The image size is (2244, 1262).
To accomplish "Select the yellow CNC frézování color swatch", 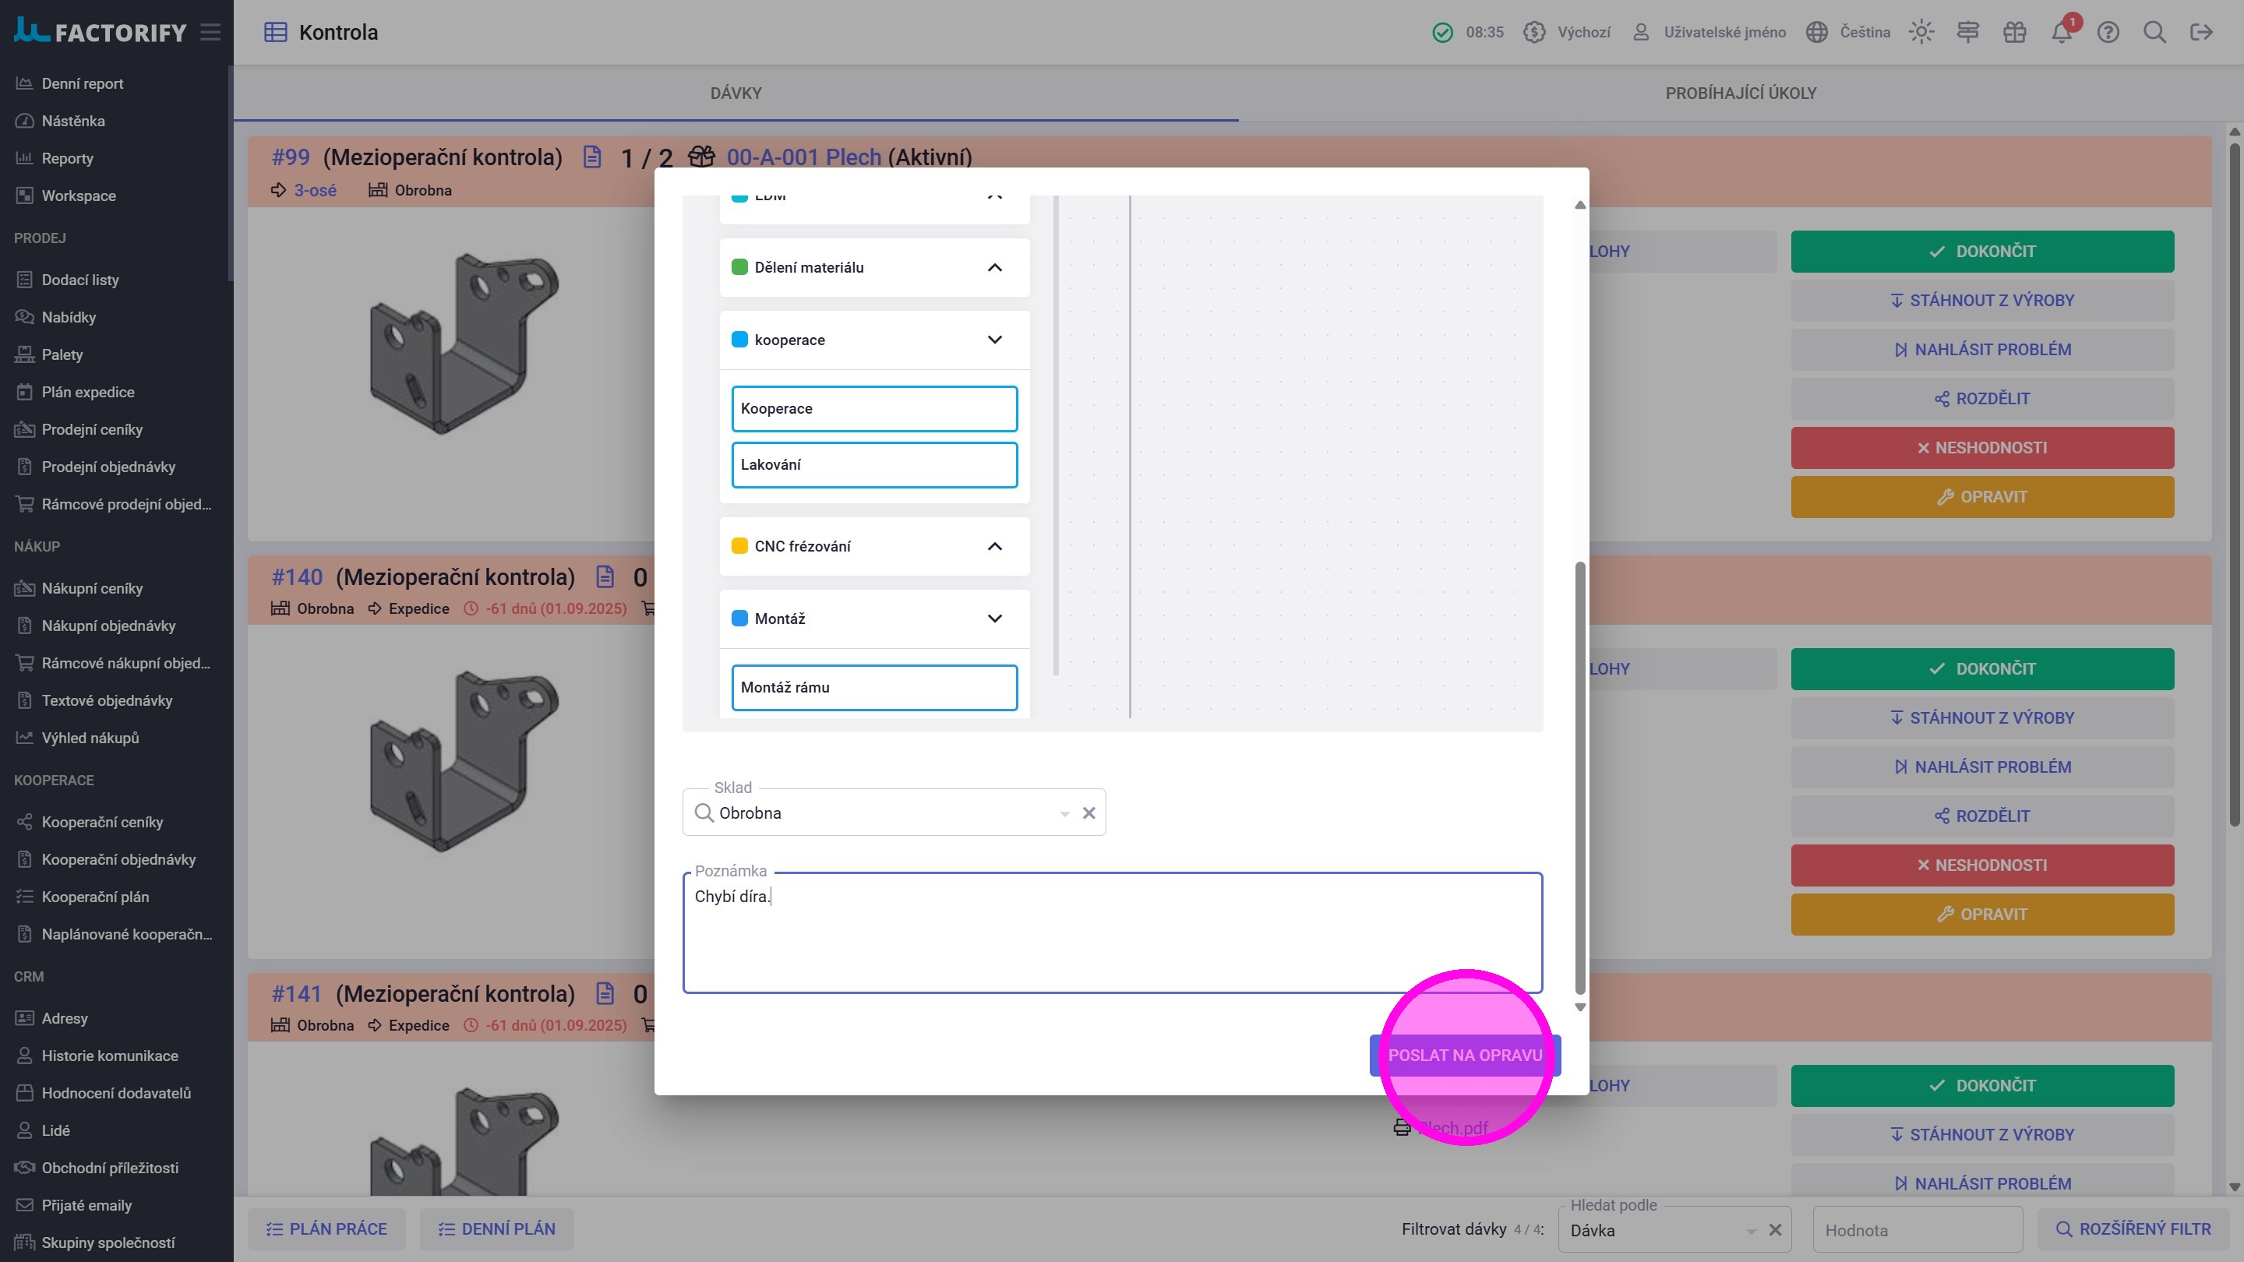I will [739, 546].
